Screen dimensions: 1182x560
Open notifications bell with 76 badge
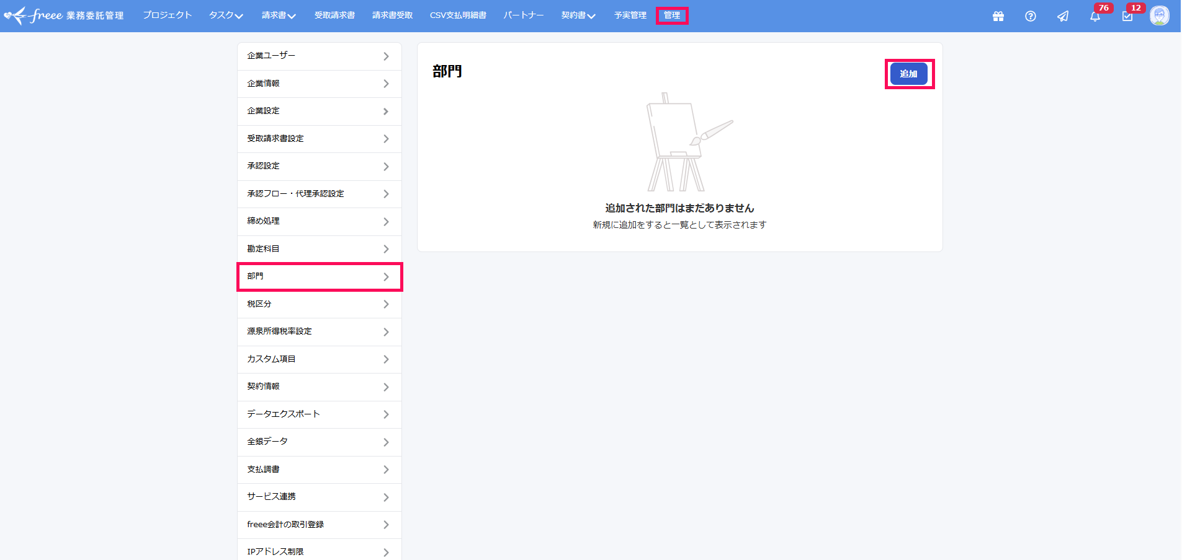pos(1095,16)
